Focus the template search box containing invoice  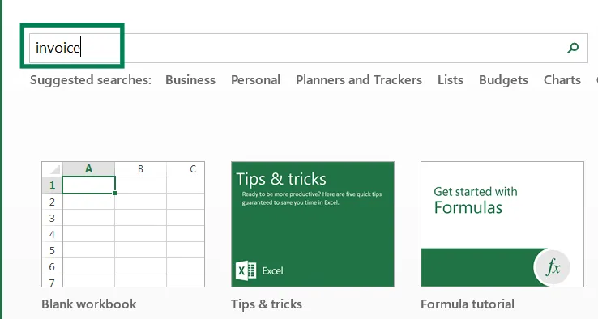[x=309, y=48]
